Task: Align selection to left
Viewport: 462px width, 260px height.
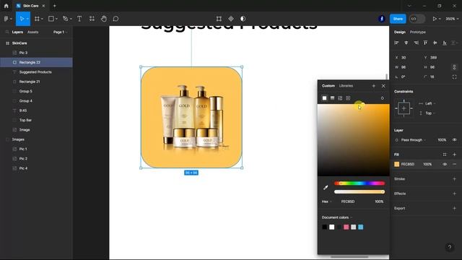Action: pyautogui.click(x=396, y=43)
